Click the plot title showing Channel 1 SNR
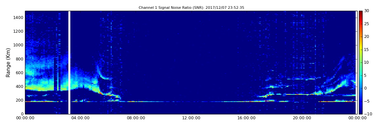The image size is (378, 133). (191, 8)
